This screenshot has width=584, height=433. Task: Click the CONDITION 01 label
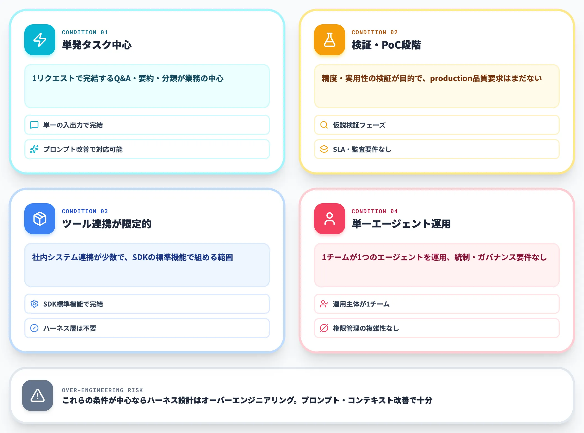click(85, 32)
